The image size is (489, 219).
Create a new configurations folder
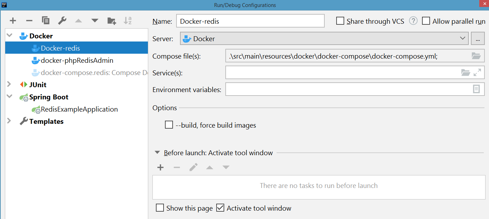click(x=112, y=21)
